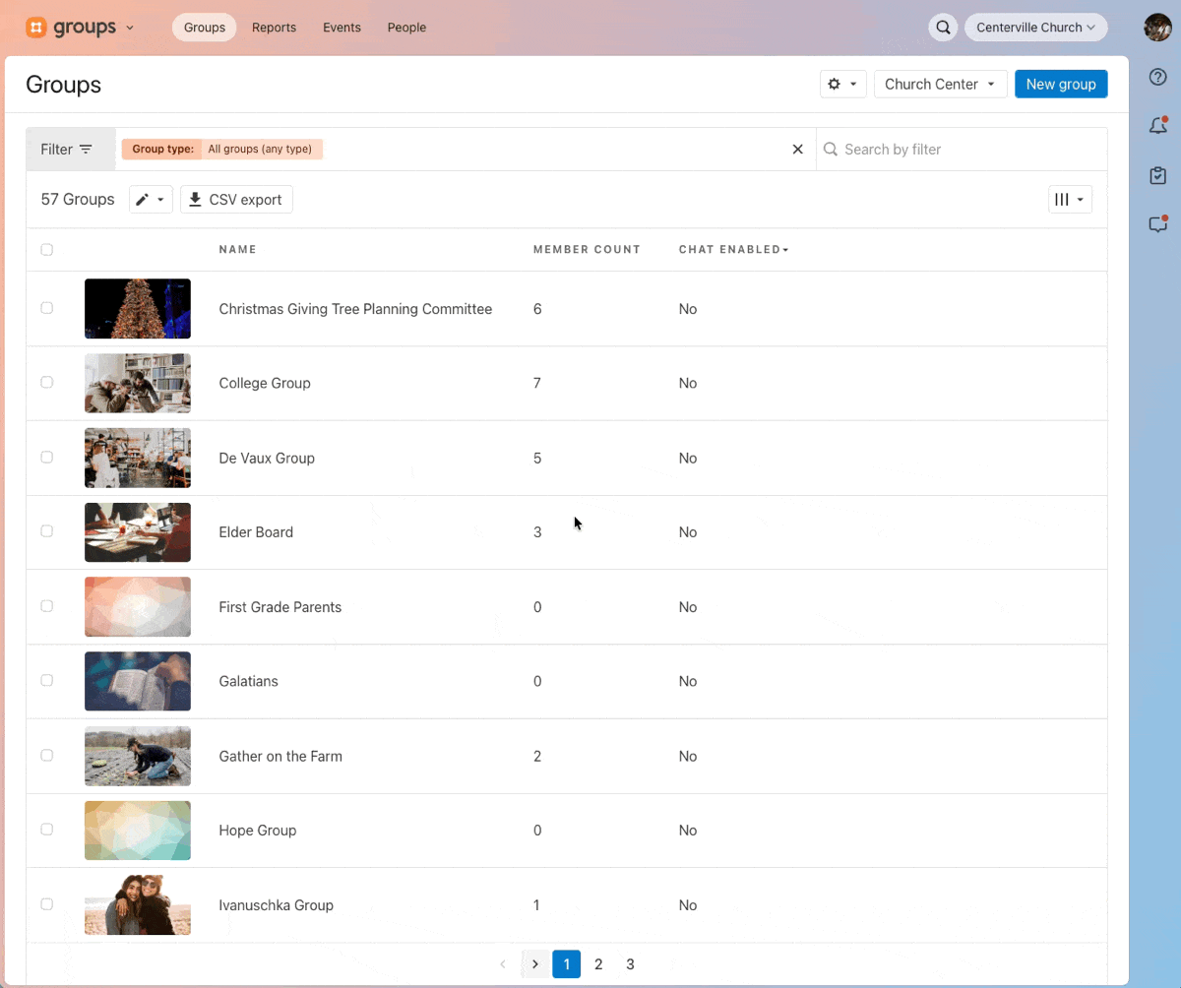Focus the Search by filter field
The width and height of the screenshot is (1181, 988).
962,150
